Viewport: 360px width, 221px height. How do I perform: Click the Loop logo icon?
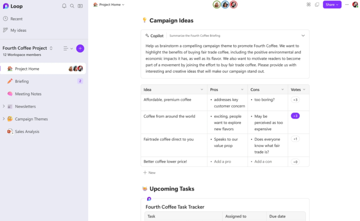6,6
